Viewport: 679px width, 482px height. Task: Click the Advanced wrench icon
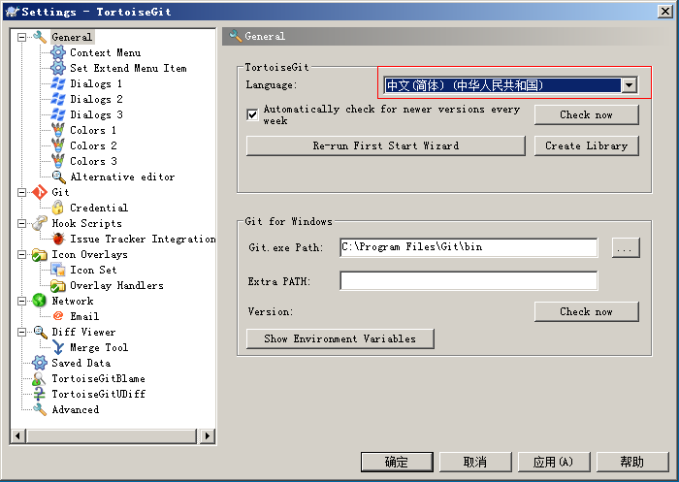click(40, 409)
